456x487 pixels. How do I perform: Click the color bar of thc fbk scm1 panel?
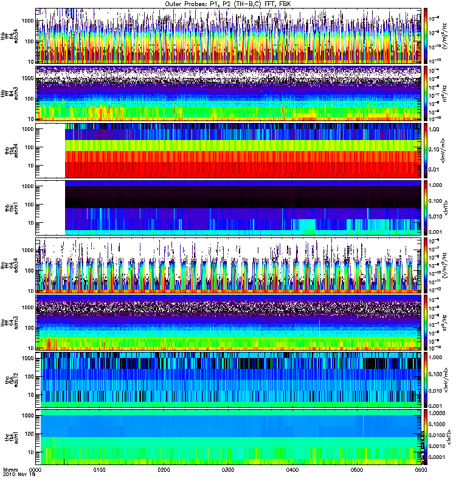click(426, 438)
